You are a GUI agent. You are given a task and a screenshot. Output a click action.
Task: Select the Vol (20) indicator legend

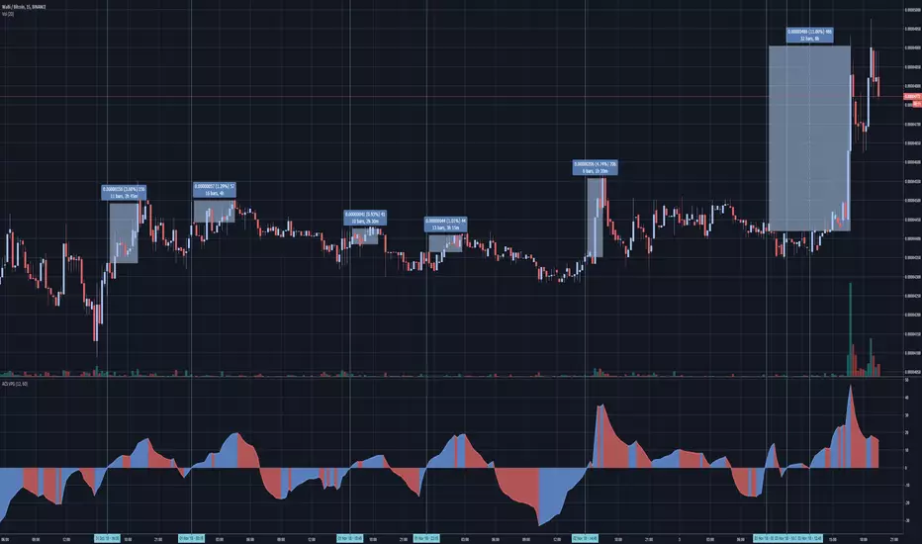[x=8, y=14]
